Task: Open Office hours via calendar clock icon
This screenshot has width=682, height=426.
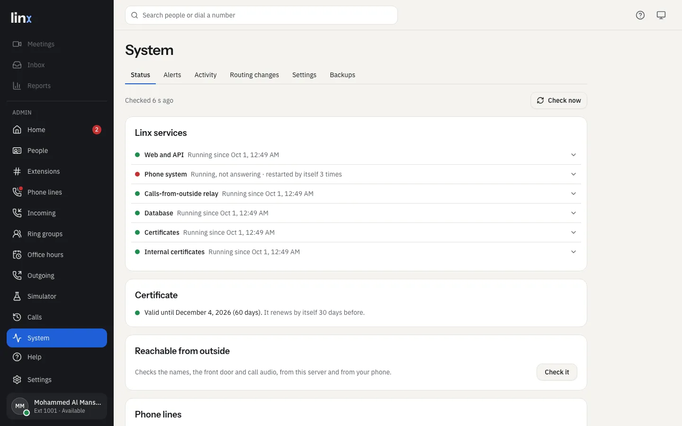Action: [x=17, y=255]
